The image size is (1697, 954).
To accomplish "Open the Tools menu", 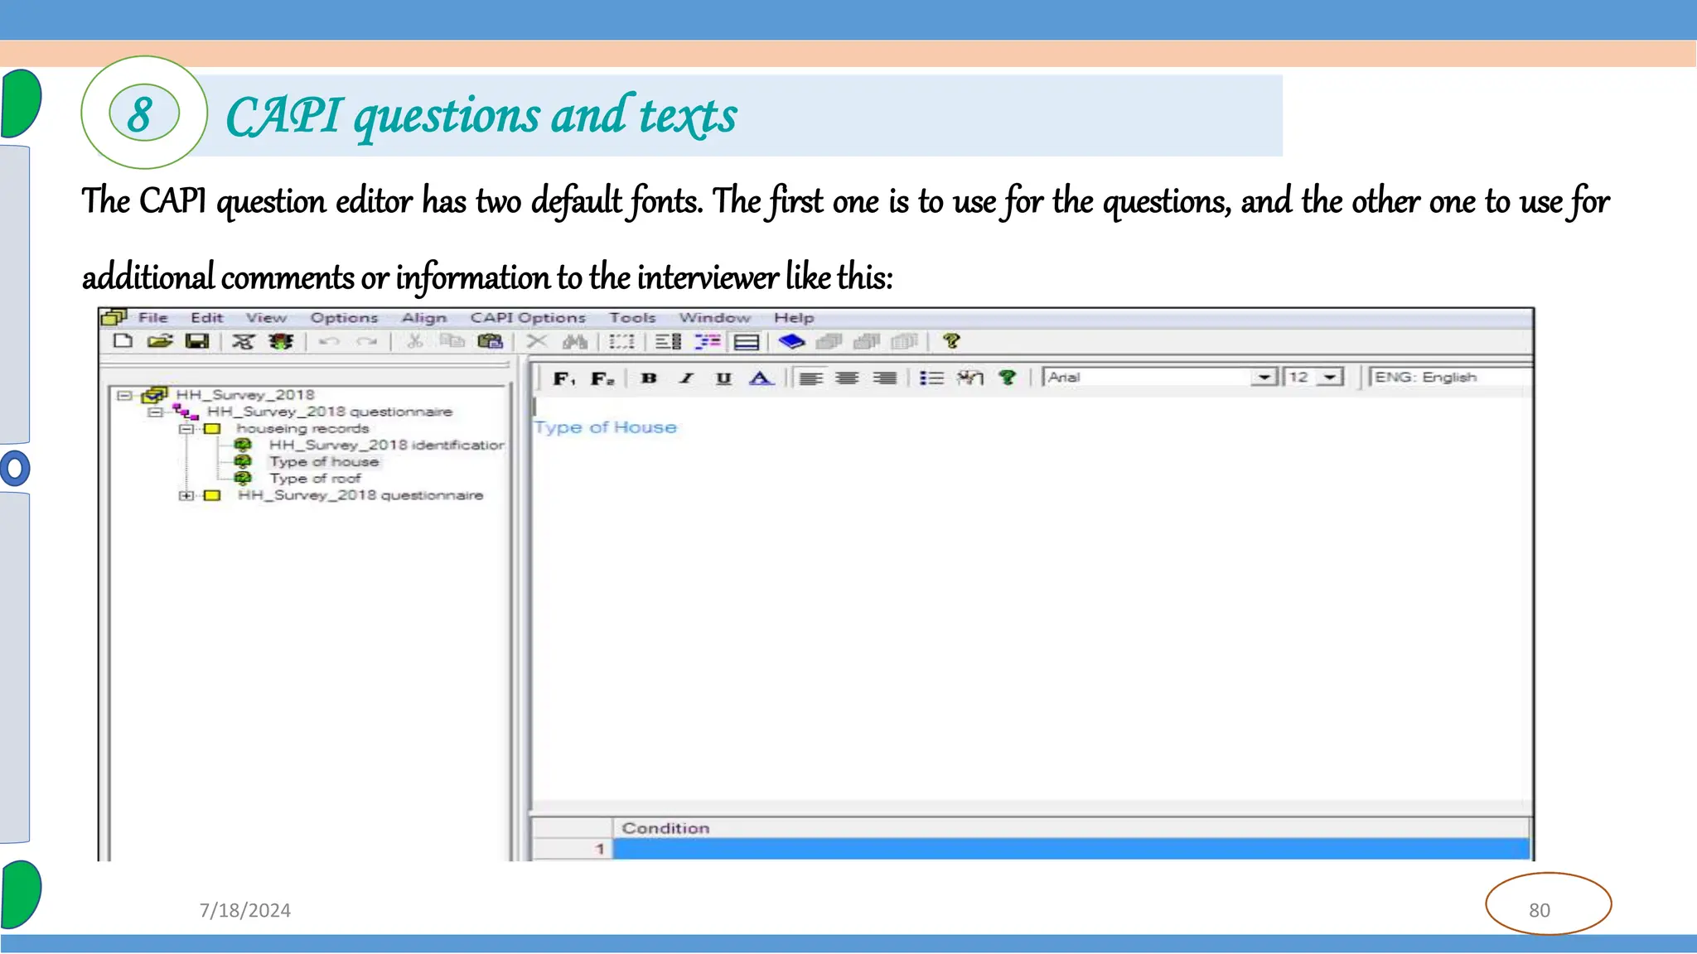I will (x=632, y=318).
